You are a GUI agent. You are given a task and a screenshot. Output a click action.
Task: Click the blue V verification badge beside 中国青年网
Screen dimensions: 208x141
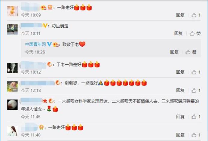[x=49, y=44]
